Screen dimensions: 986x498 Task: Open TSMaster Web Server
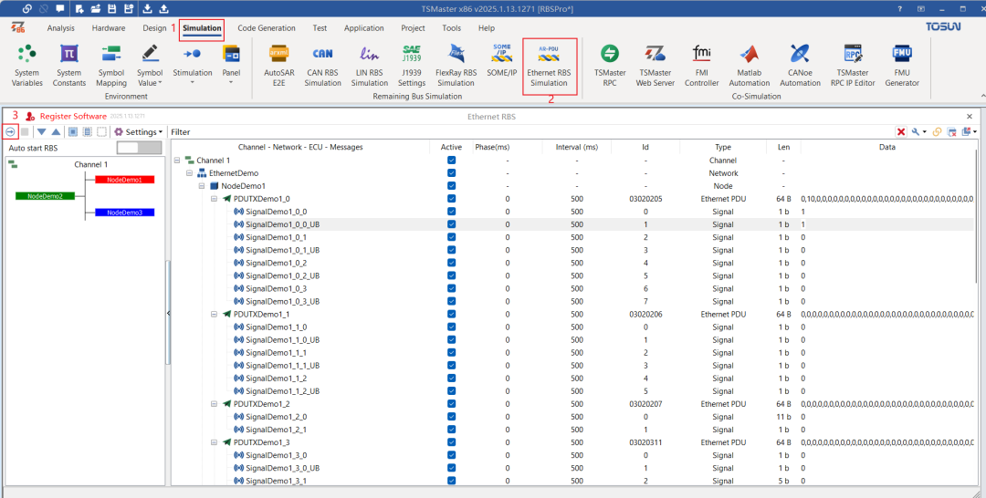coord(655,66)
